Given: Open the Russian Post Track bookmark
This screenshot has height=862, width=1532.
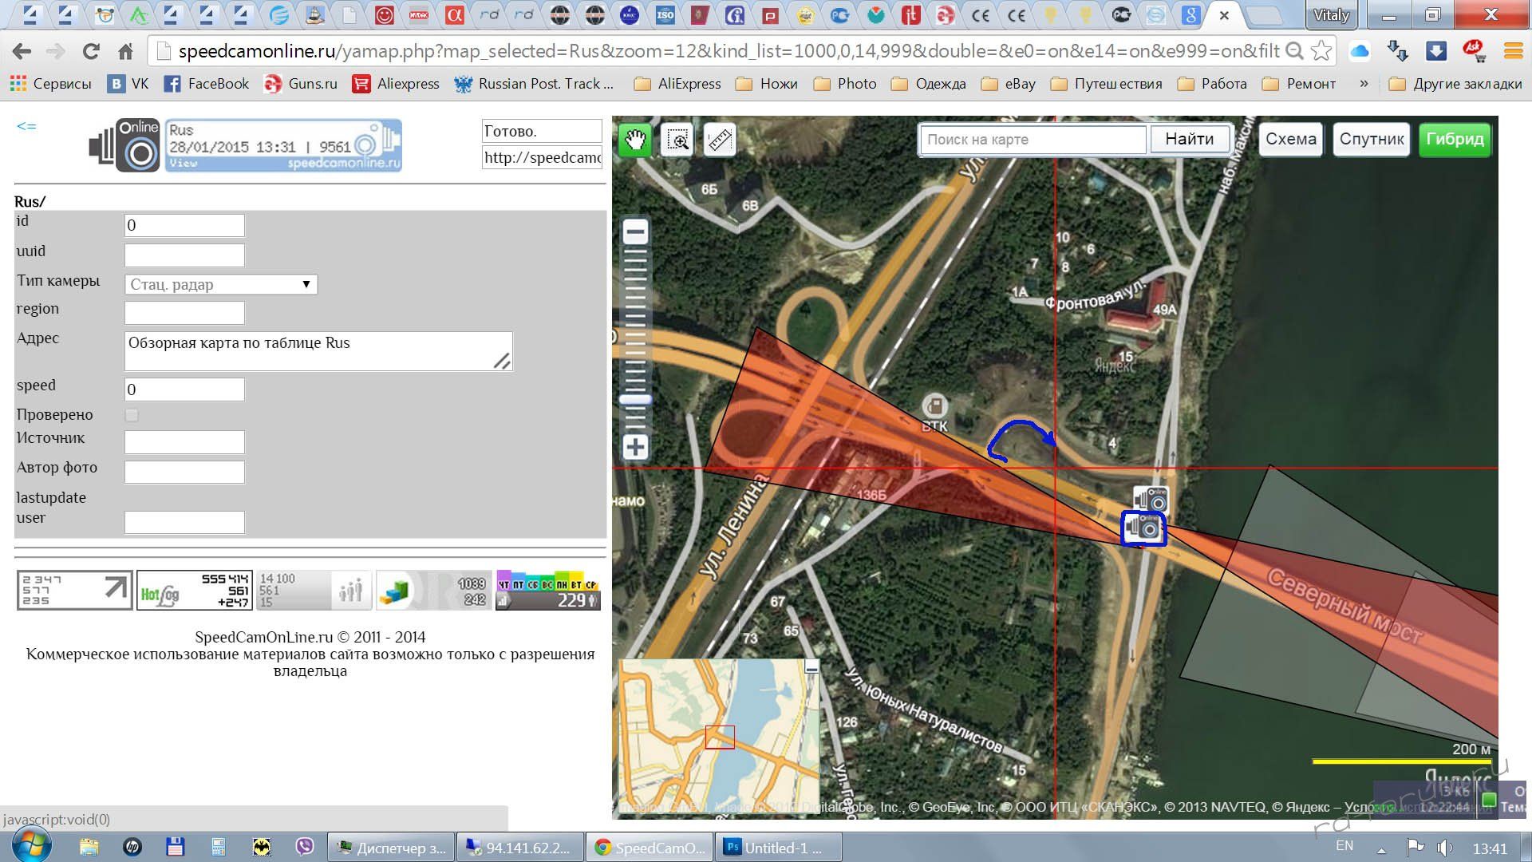Looking at the screenshot, I should coord(534,84).
